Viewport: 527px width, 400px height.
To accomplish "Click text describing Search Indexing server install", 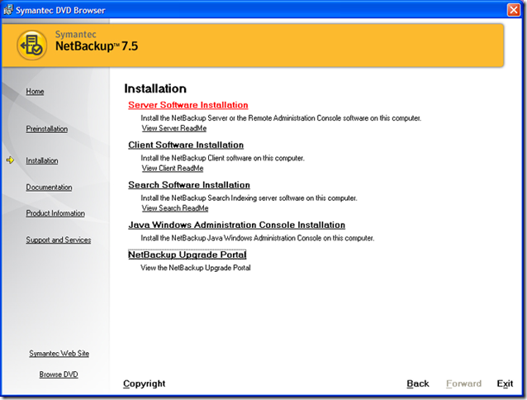I will [249, 198].
